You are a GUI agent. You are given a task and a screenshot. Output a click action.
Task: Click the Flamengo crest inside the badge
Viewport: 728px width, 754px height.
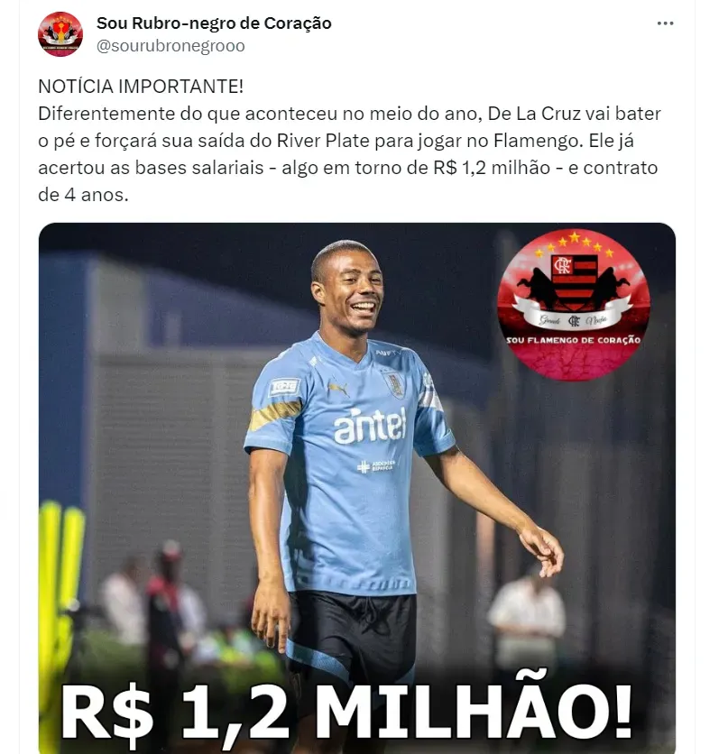(574, 282)
